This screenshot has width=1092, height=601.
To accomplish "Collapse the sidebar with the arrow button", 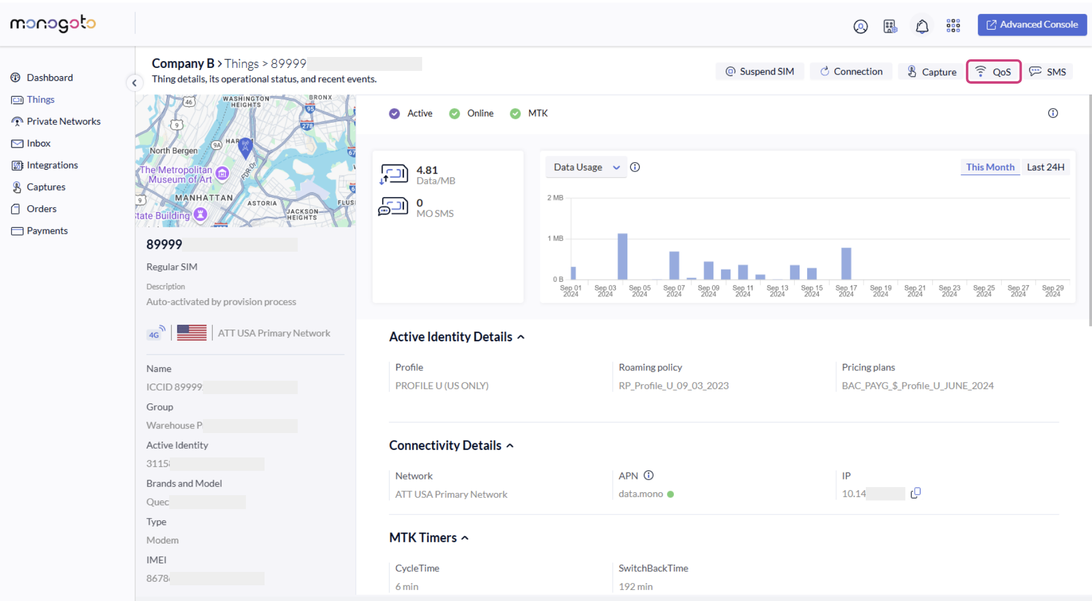I will [x=134, y=83].
